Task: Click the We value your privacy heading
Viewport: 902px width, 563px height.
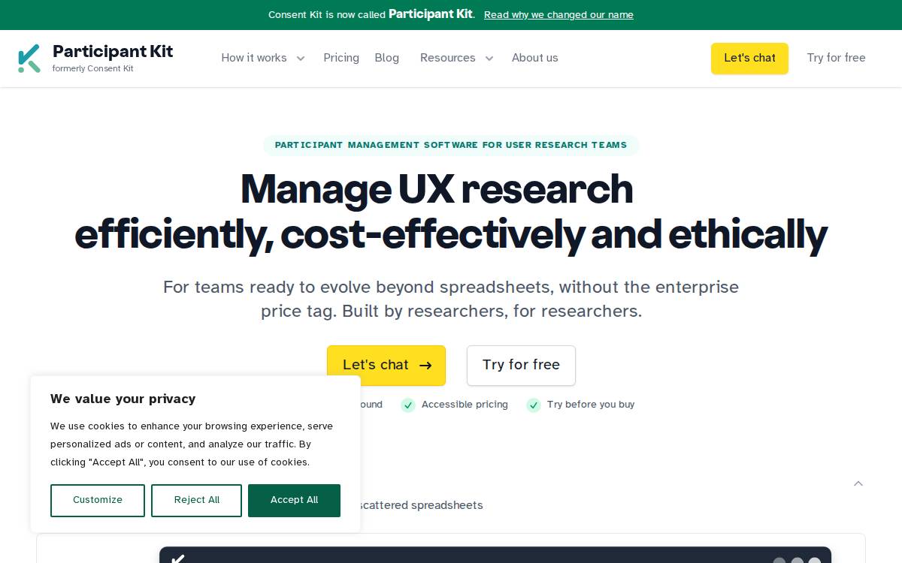Action: [x=123, y=399]
